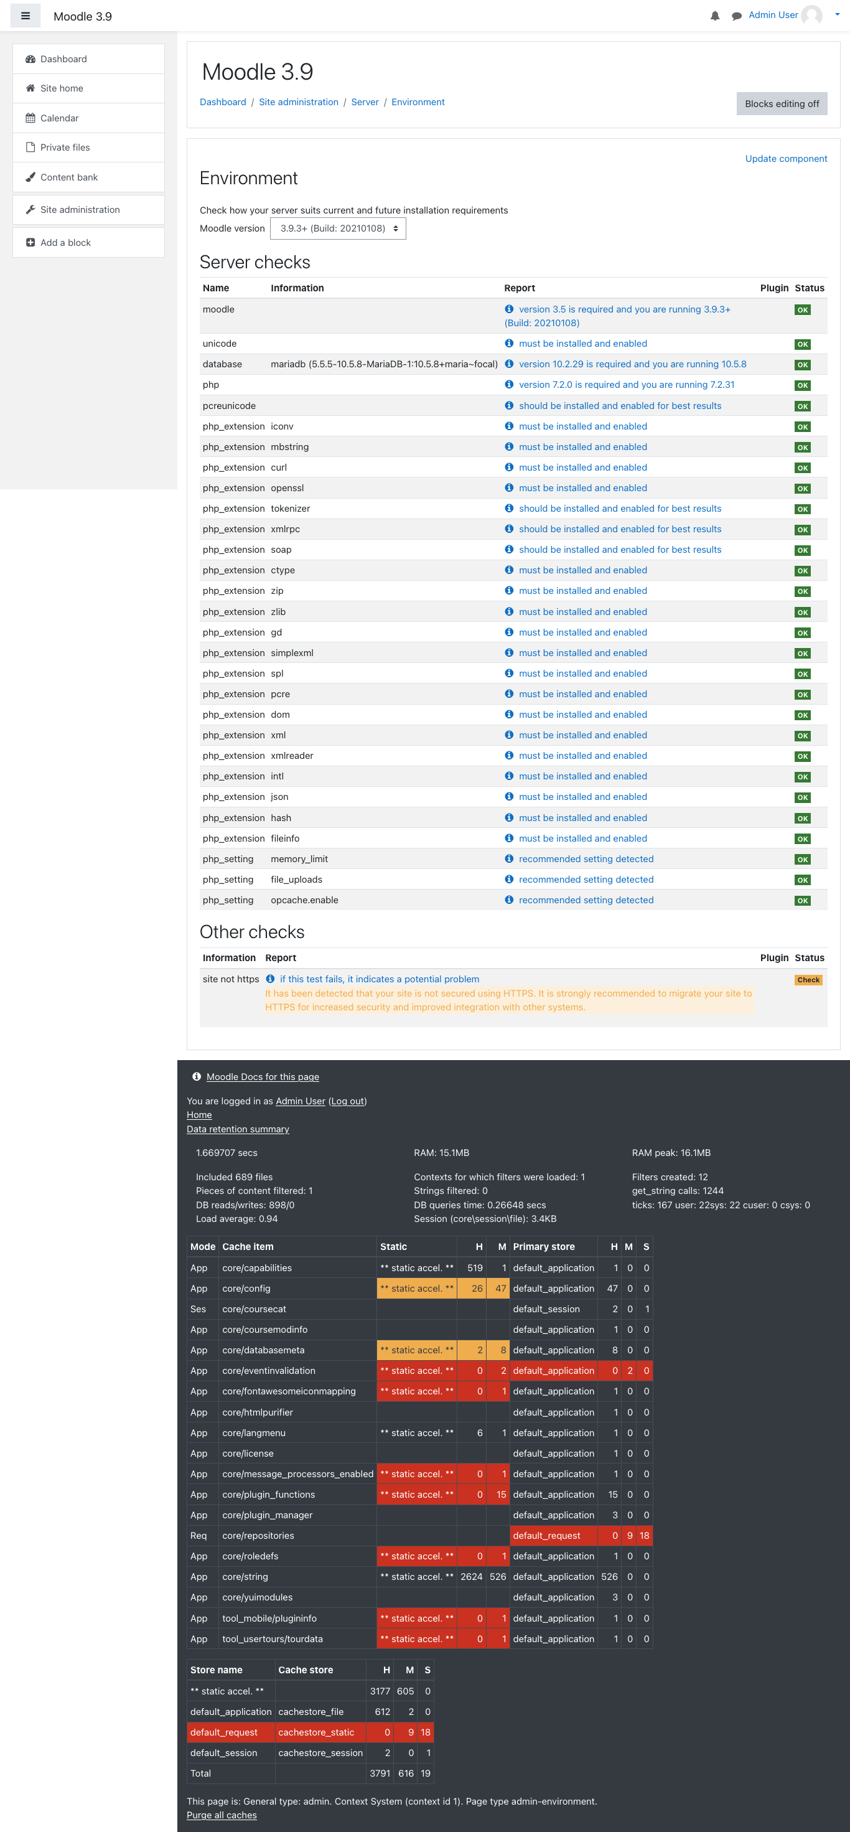850x1832 pixels.
Task: Click the info icon in the php row
Action: [x=509, y=385]
